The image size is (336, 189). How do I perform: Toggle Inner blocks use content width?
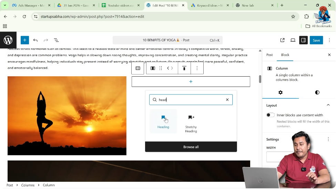[x=271, y=115]
